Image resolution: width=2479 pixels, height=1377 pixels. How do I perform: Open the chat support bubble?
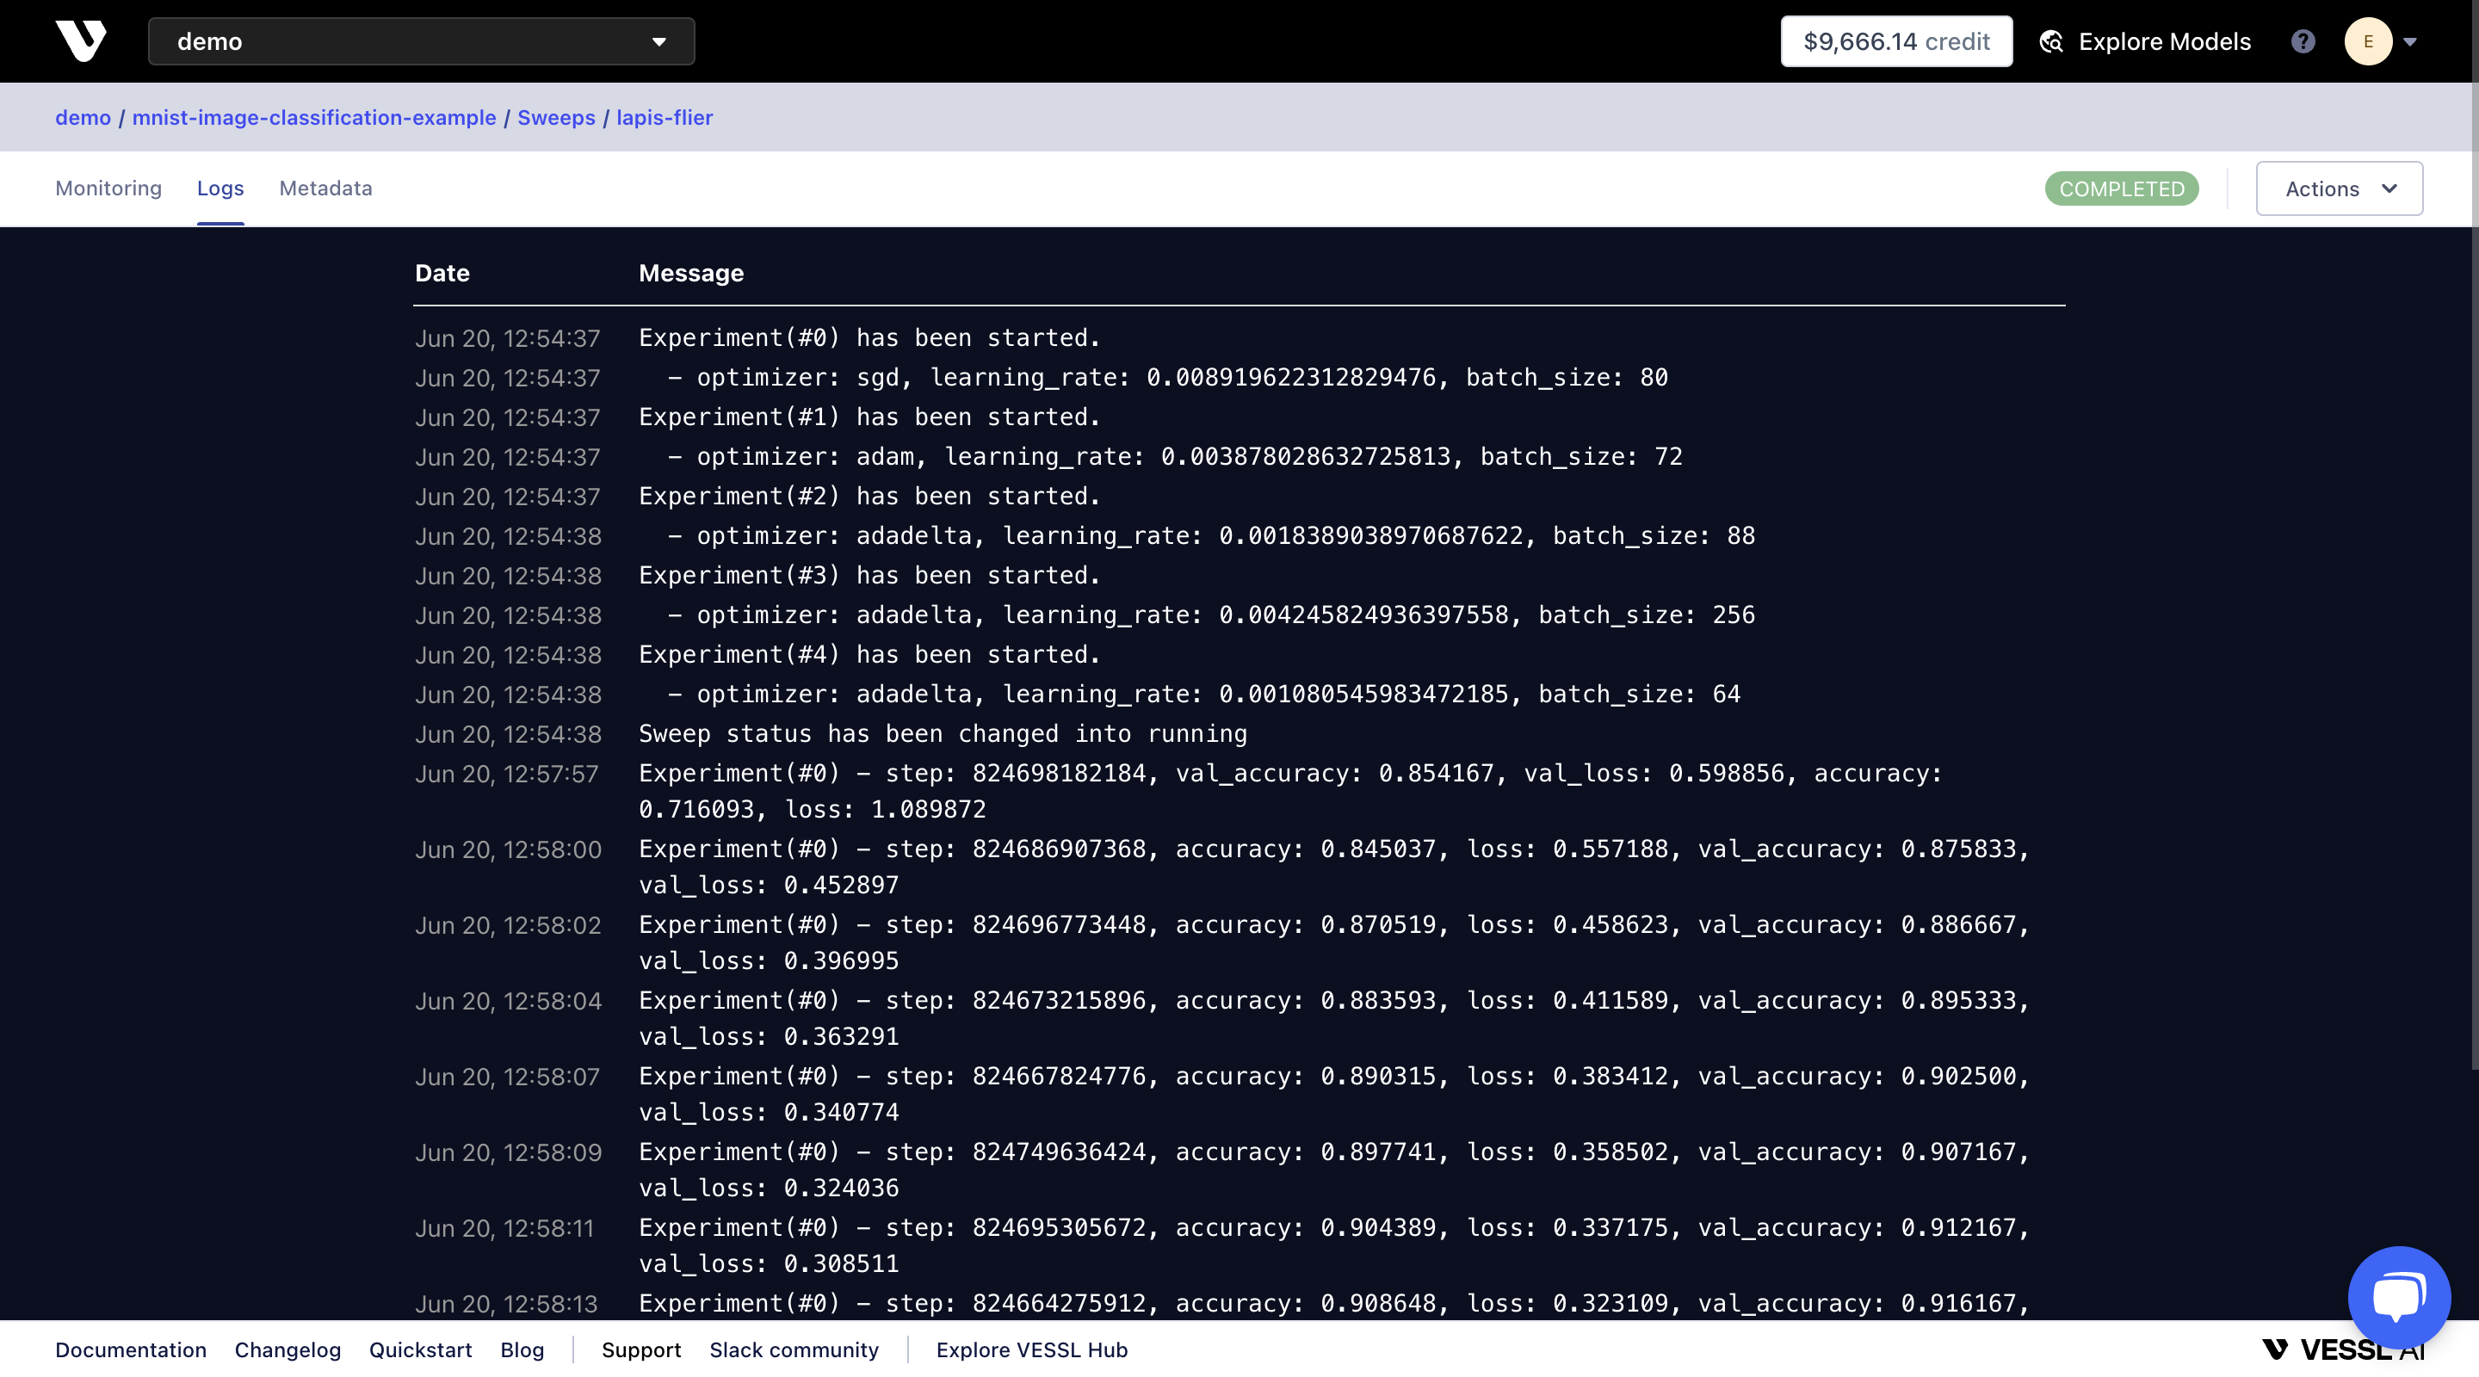click(2398, 1296)
